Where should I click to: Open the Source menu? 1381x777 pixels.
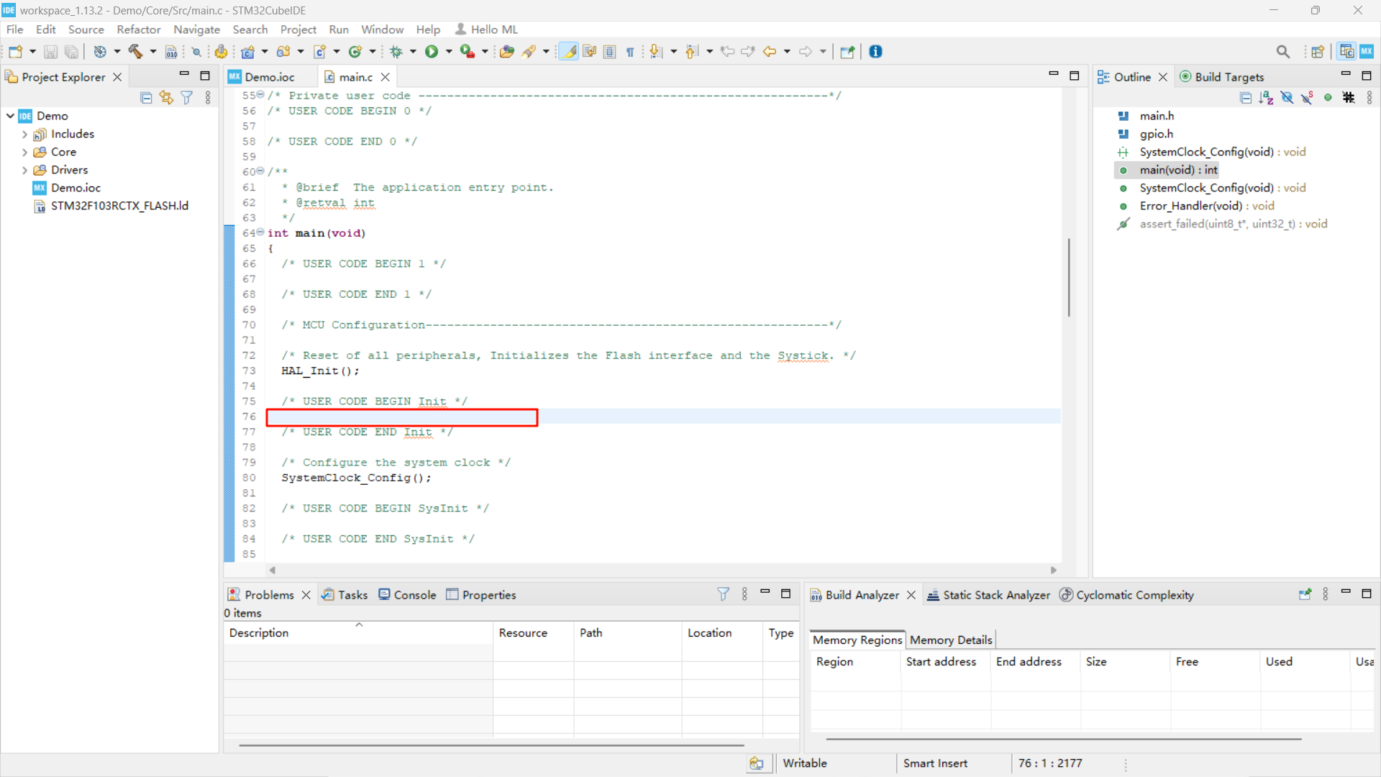pos(86,29)
